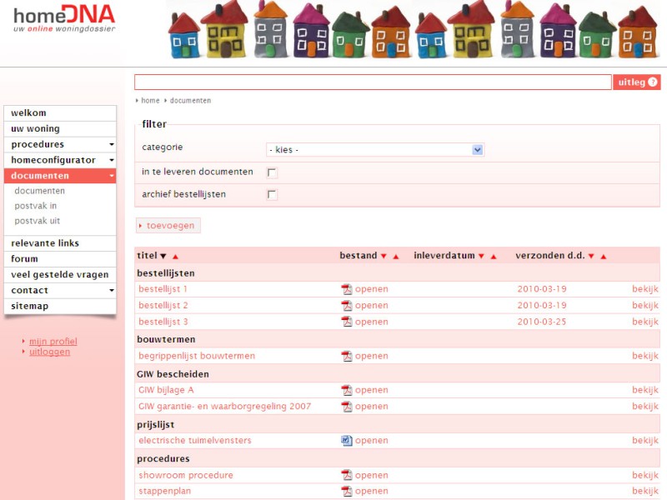Open PDF icon for bestellijst 1

point(347,289)
